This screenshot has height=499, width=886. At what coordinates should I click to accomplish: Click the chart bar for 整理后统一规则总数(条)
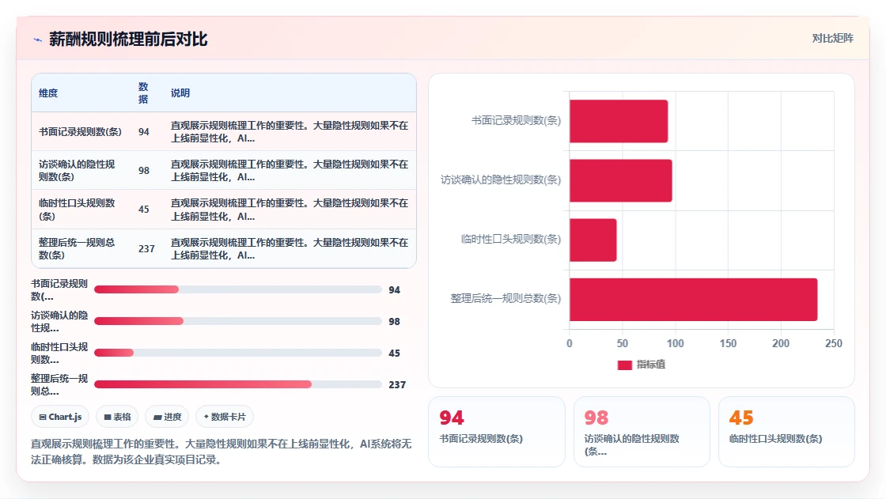click(693, 300)
